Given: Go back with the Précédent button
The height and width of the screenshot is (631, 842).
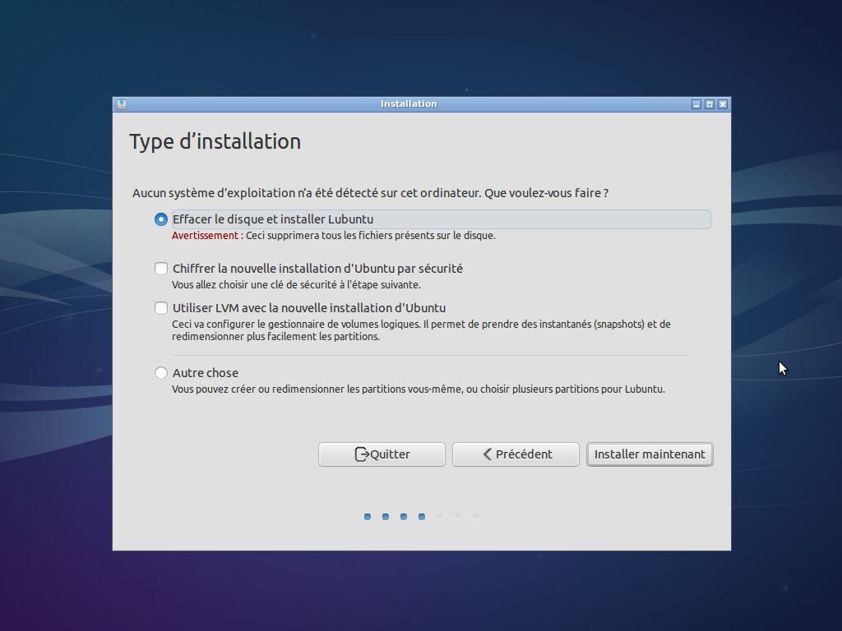Looking at the screenshot, I should pos(516,454).
